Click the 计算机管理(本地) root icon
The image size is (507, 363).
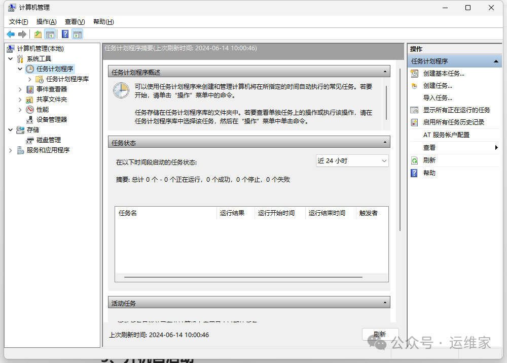click(x=11, y=49)
